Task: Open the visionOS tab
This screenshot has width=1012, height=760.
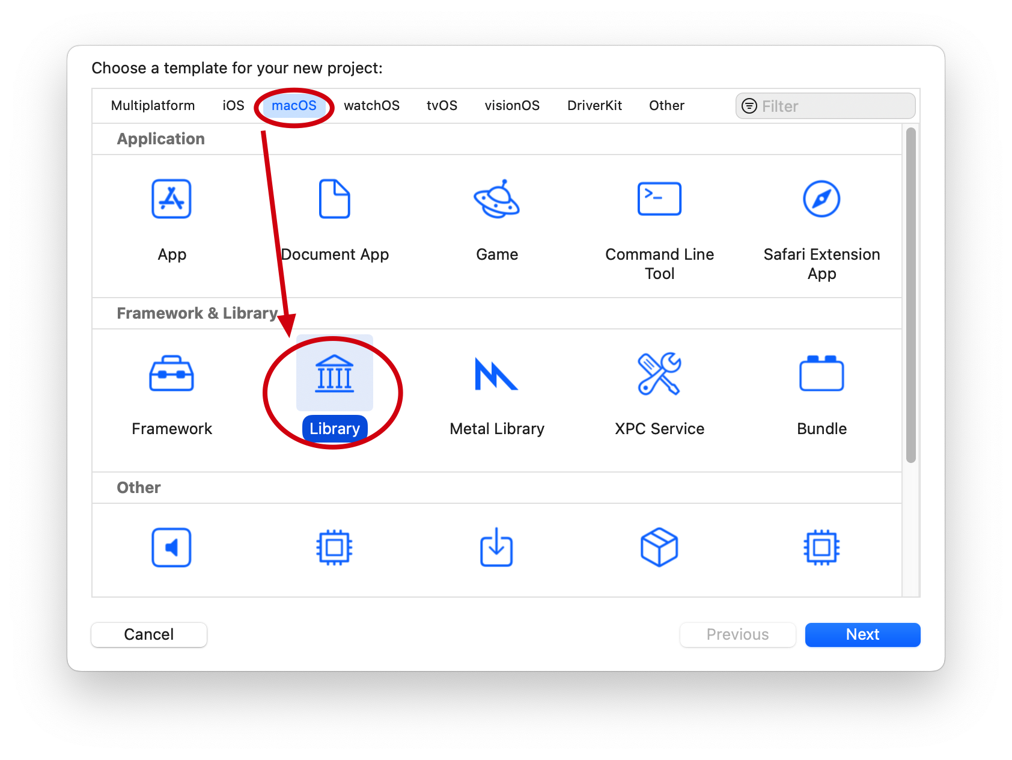Action: [512, 106]
